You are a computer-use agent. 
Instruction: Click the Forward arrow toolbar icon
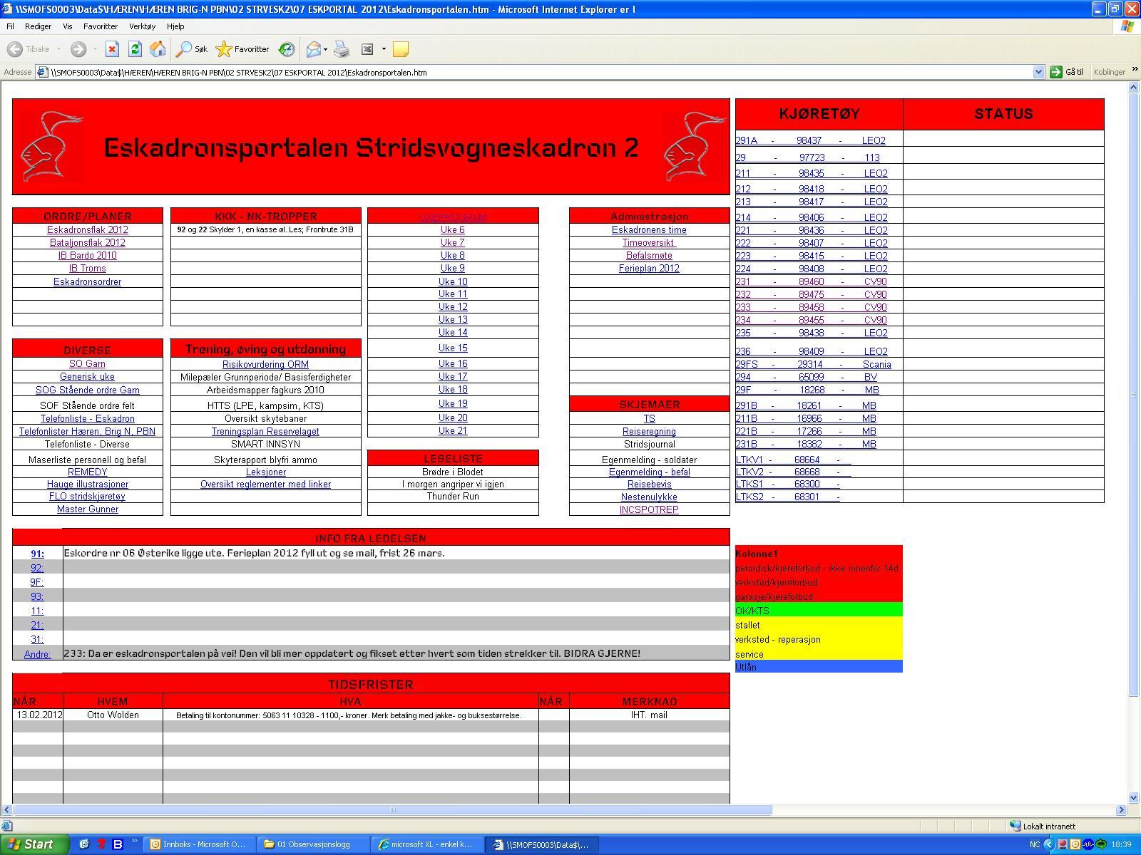click(x=78, y=49)
